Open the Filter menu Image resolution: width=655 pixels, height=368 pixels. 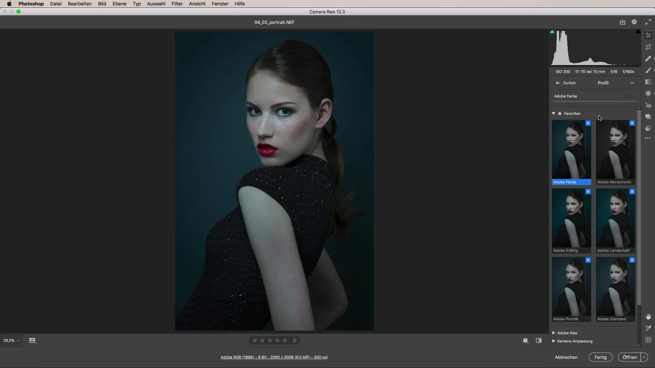pyautogui.click(x=177, y=4)
